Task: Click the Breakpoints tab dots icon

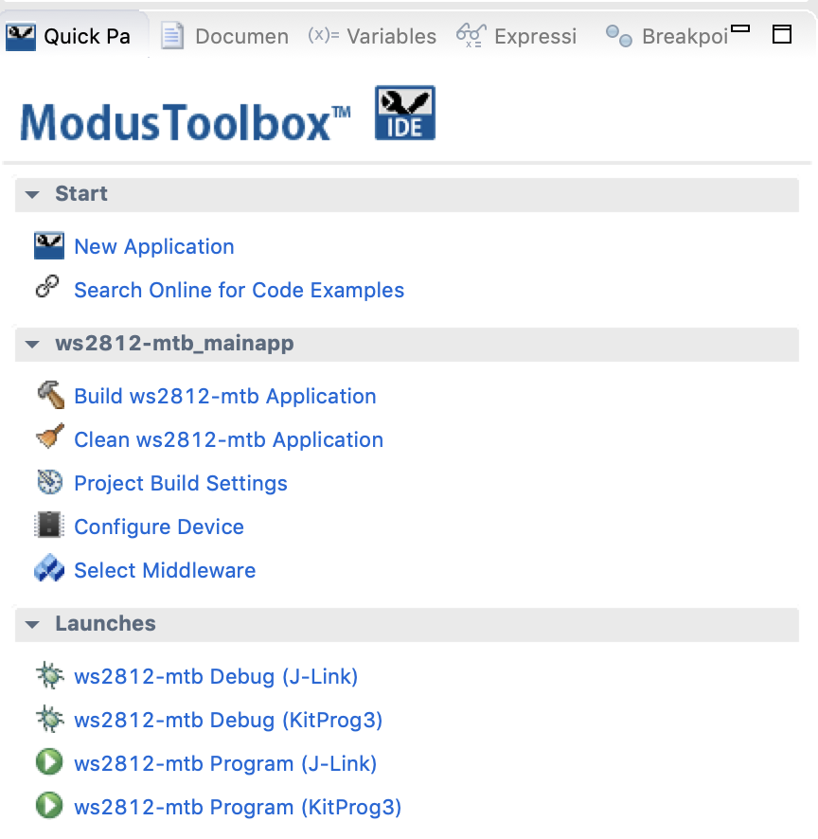Action: click(619, 36)
